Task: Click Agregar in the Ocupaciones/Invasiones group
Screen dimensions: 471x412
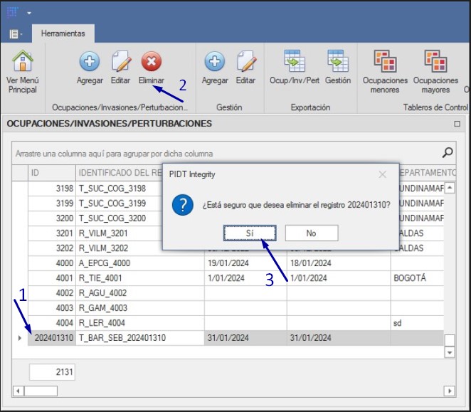Action: (90, 63)
